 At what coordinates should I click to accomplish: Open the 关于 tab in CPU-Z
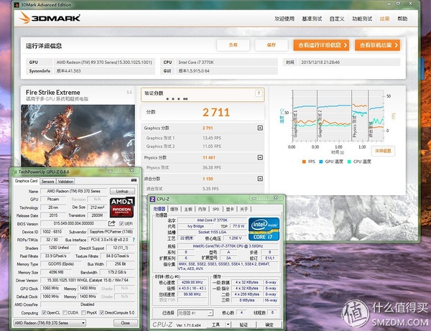tap(244, 209)
